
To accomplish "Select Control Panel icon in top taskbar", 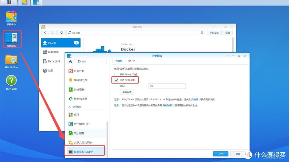I will tap(36, 2).
